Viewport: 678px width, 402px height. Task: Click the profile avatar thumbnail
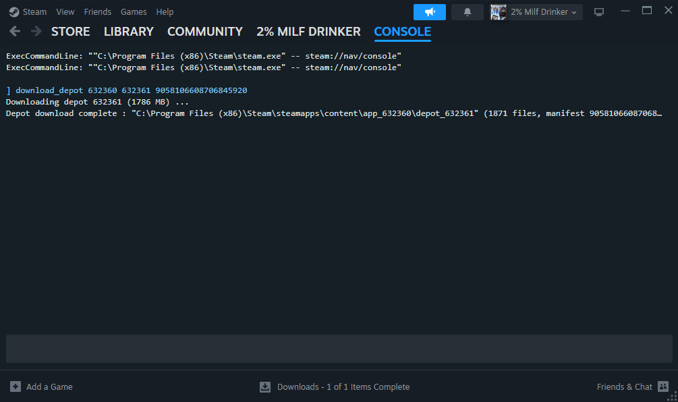[498, 12]
